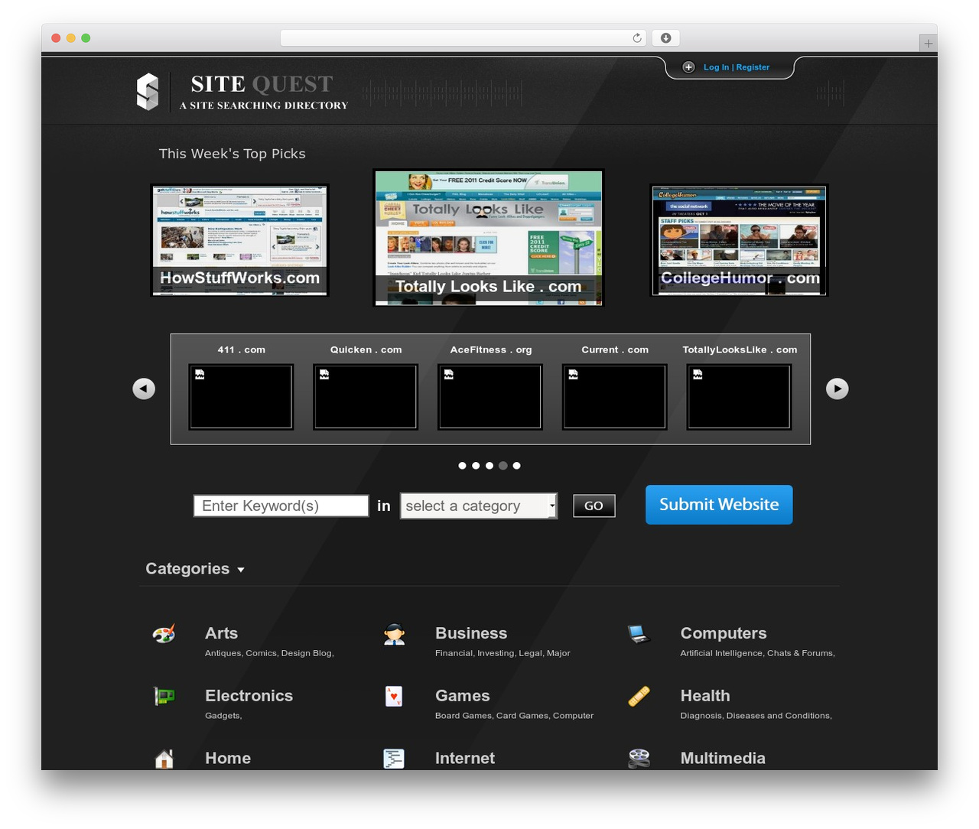Open the browser downloads icon
Image resolution: width=979 pixels, height=829 pixels.
[x=666, y=38]
